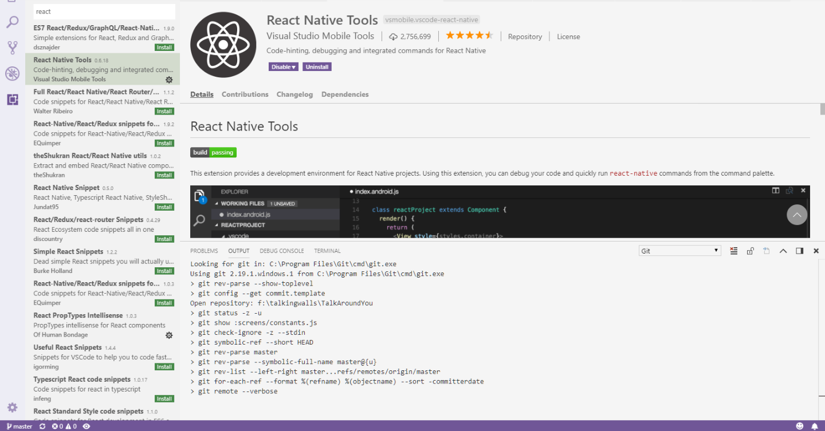Open the DEBUG CONSOLE panel tab
This screenshot has width=825, height=431.
[282, 251]
